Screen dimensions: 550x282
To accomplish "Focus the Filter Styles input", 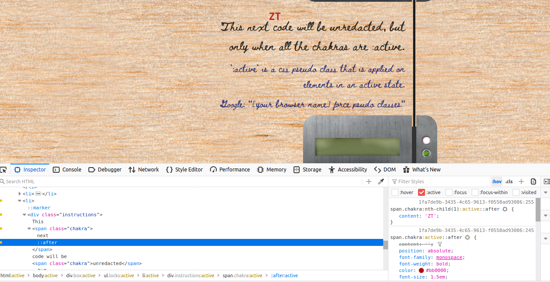I will 440,181.
